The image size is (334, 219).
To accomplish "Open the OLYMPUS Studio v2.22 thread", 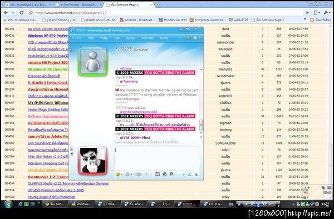I will (68, 183).
